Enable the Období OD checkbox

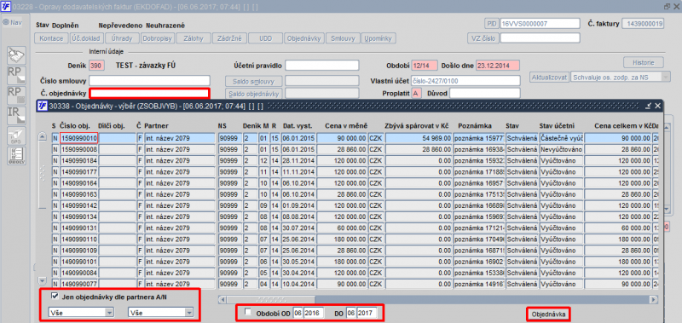(x=248, y=312)
